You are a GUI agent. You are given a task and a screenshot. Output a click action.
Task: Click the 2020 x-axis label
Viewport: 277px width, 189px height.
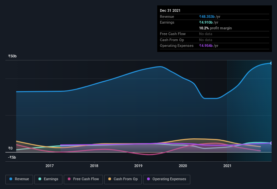(x=183, y=166)
